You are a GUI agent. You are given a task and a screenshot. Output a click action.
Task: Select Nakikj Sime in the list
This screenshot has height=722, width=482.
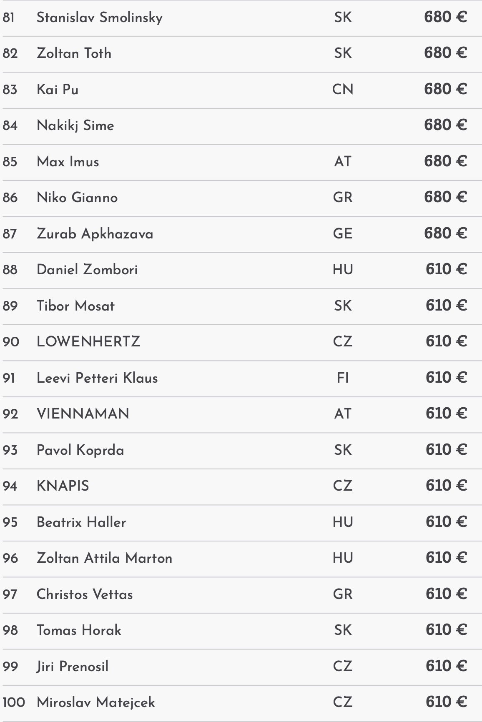coord(75,125)
